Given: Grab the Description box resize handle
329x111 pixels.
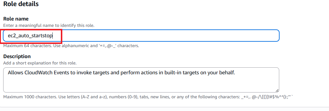Looking at the screenshot, I should pyautogui.click(x=277, y=90).
